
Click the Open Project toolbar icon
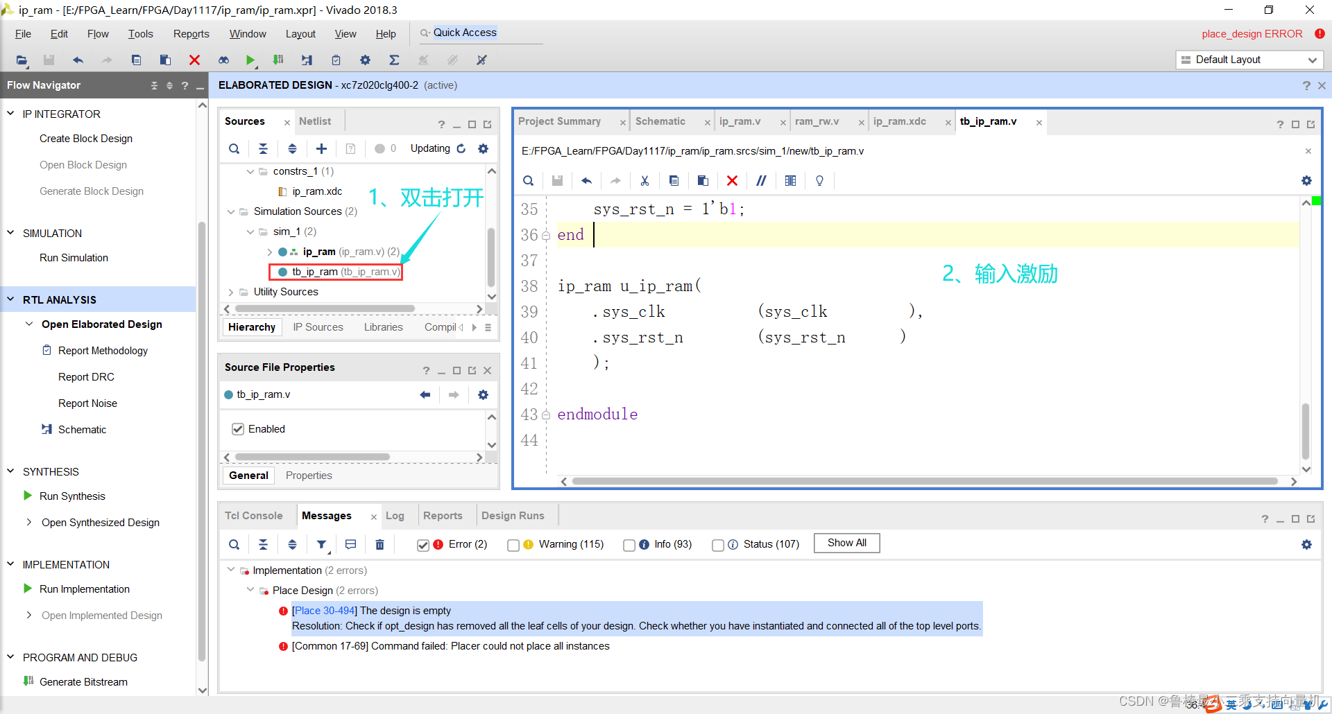[x=22, y=60]
